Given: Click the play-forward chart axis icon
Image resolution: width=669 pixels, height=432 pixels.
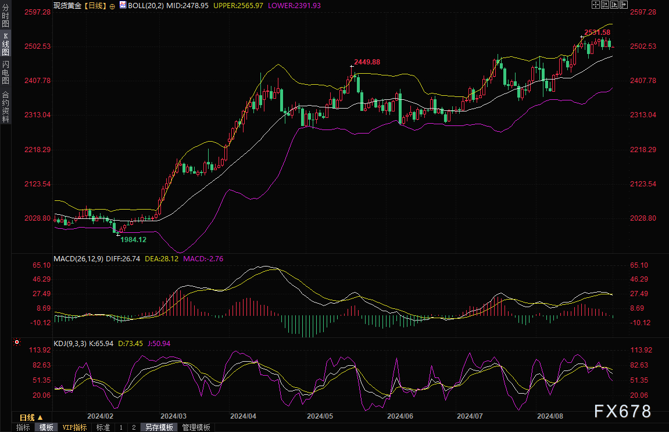Looking at the screenshot, I should (x=615, y=5).
